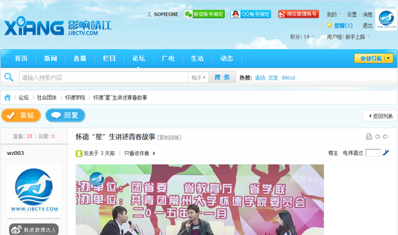Click the 返回列表 link
This screenshot has width=398, height=235.
coord(380,116)
